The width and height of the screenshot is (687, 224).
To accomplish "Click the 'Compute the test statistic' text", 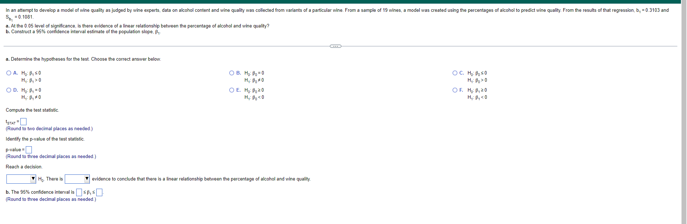I will coord(32,110).
